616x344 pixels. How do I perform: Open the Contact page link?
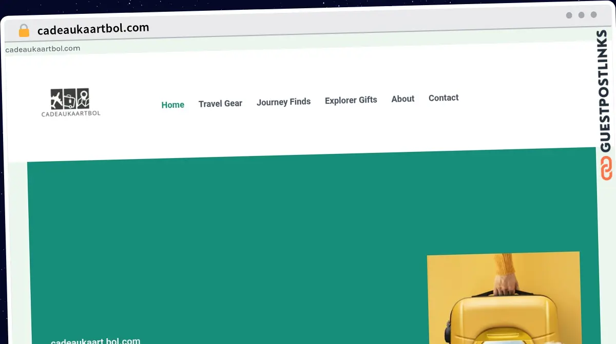click(444, 98)
